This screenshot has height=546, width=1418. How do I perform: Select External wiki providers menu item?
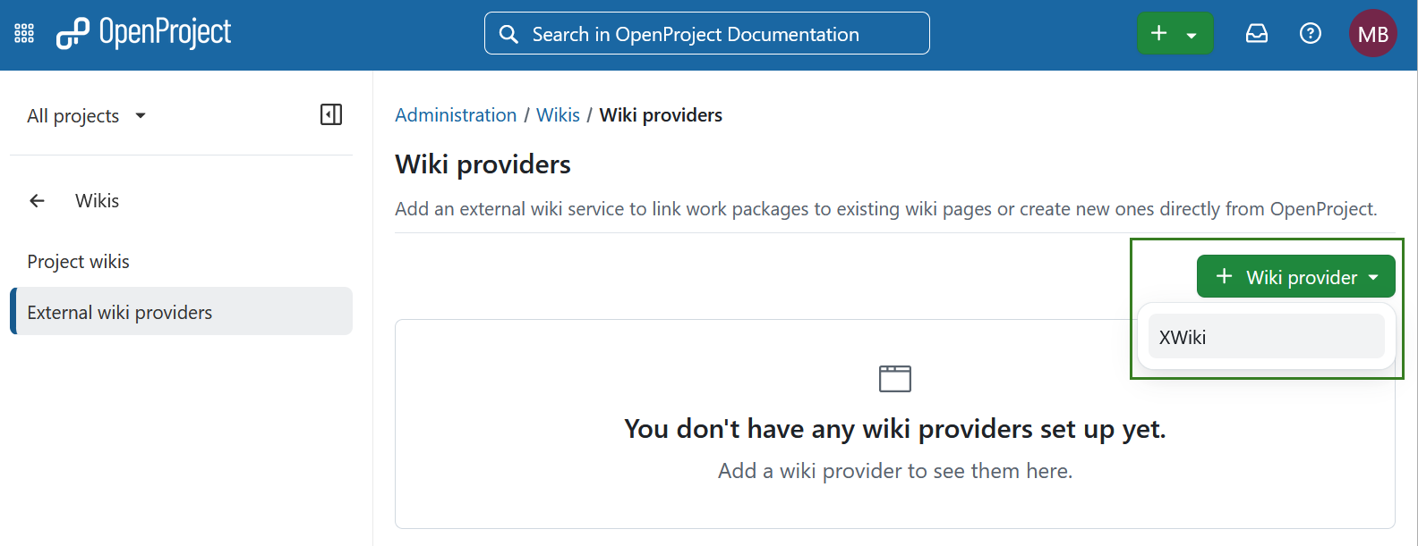pos(181,311)
